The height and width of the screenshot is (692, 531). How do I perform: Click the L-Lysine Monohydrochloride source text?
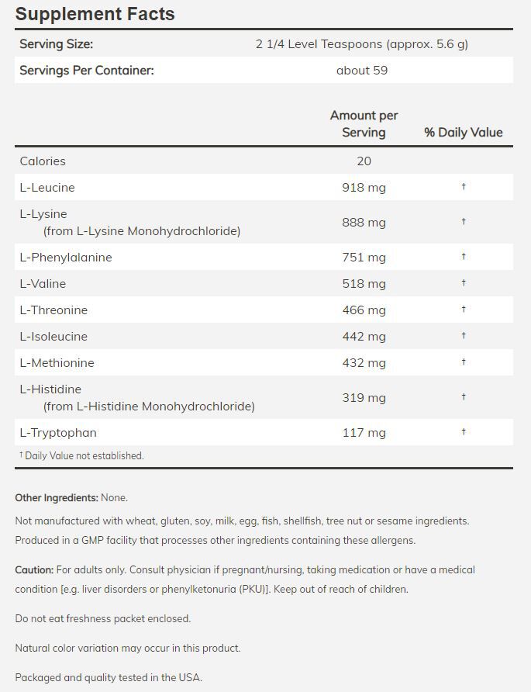tap(142, 231)
